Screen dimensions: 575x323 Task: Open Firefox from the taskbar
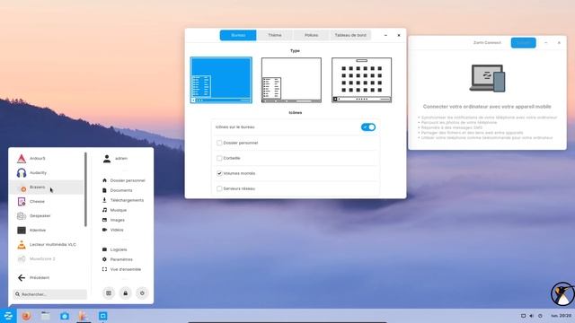[x=26, y=316]
